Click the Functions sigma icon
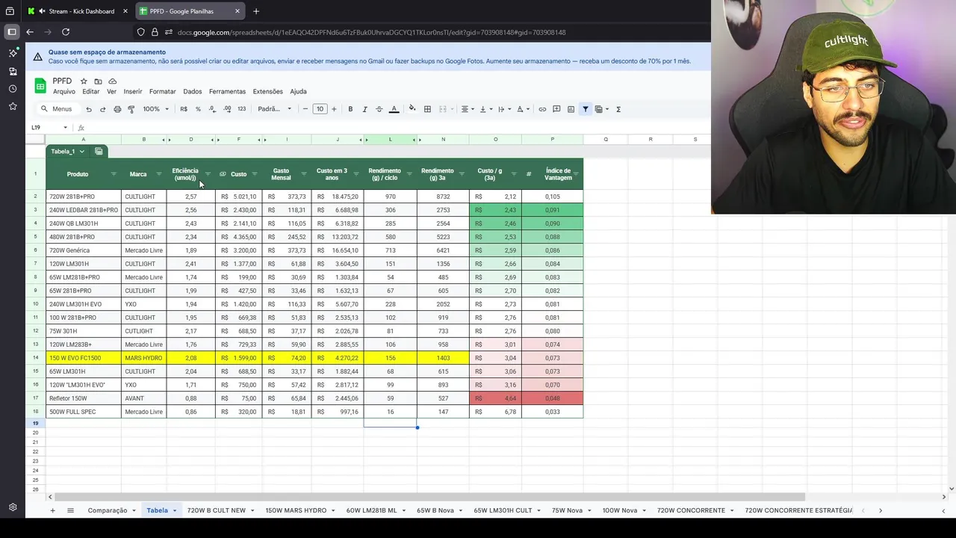 point(618,109)
